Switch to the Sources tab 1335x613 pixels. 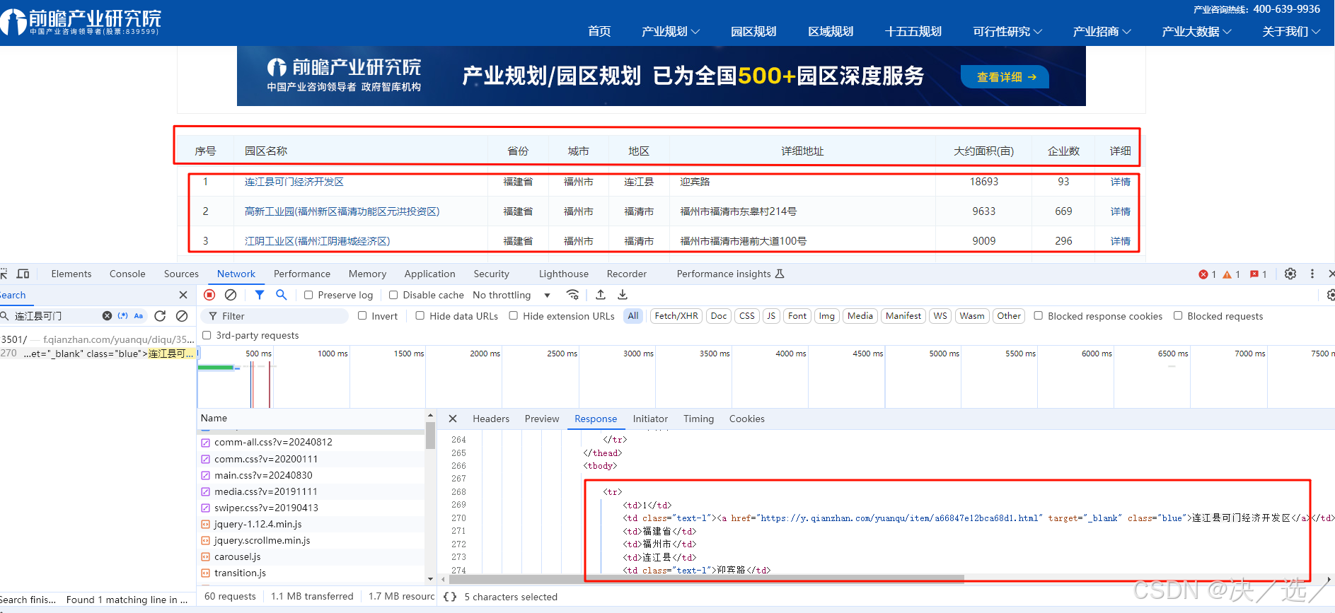coord(181,274)
